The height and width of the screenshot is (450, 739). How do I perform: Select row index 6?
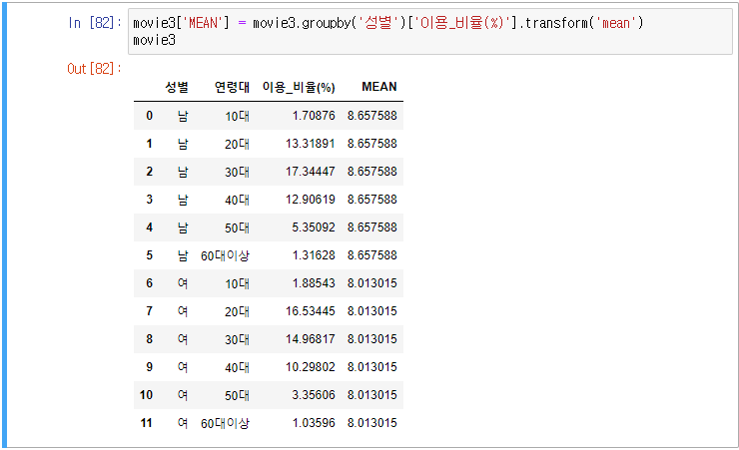[150, 283]
